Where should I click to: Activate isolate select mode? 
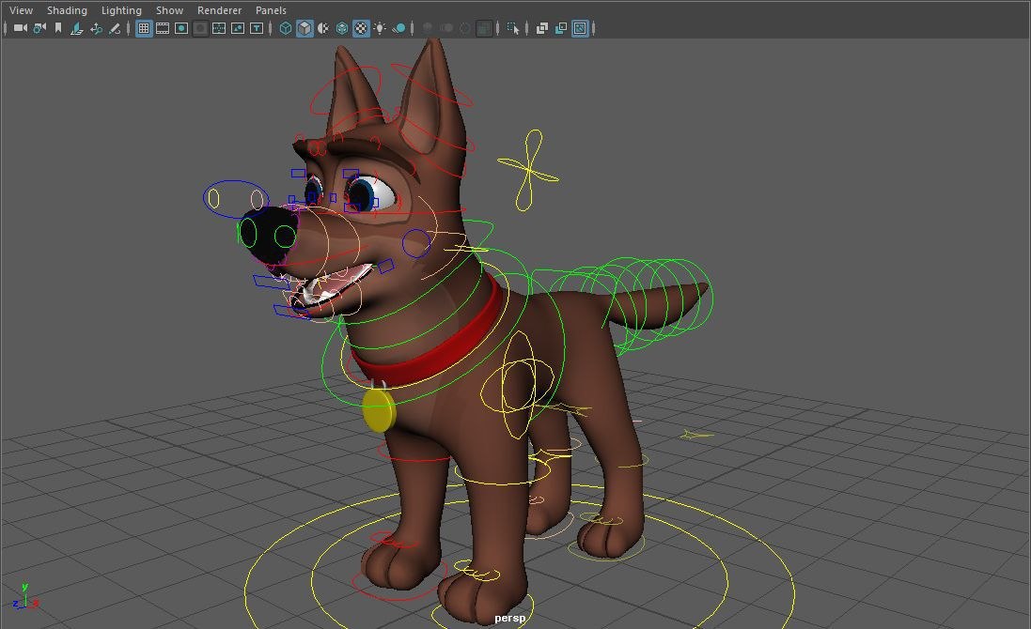click(x=512, y=28)
